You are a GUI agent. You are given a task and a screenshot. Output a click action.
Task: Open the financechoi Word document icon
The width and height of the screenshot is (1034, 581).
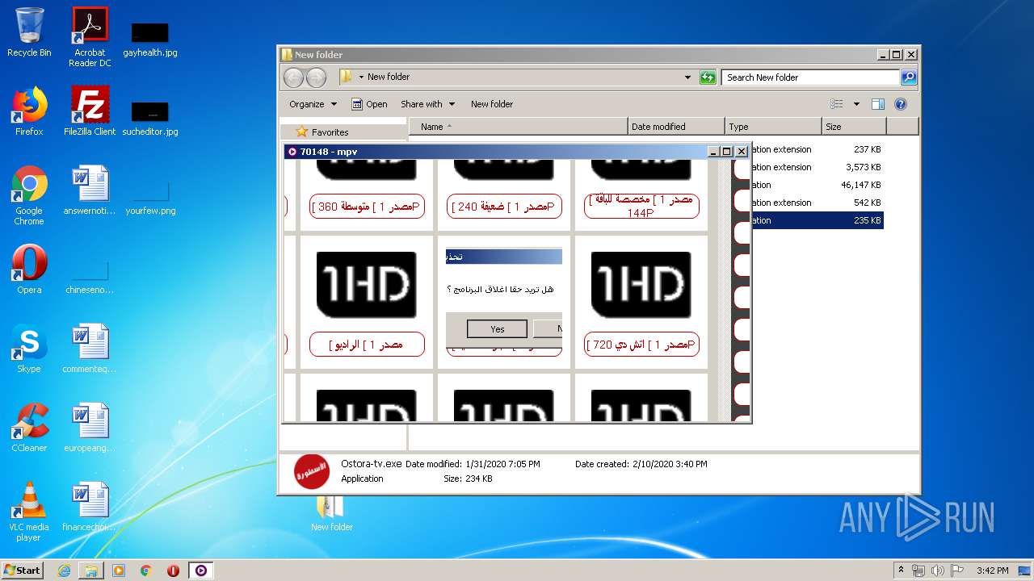point(90,507)
